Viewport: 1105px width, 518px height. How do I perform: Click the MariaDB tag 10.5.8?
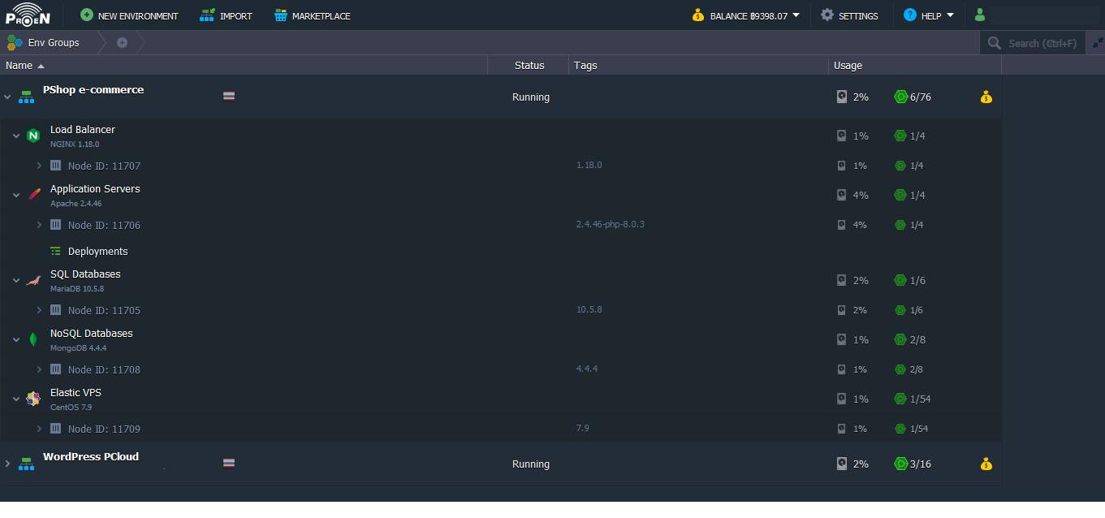click(589, 309)
